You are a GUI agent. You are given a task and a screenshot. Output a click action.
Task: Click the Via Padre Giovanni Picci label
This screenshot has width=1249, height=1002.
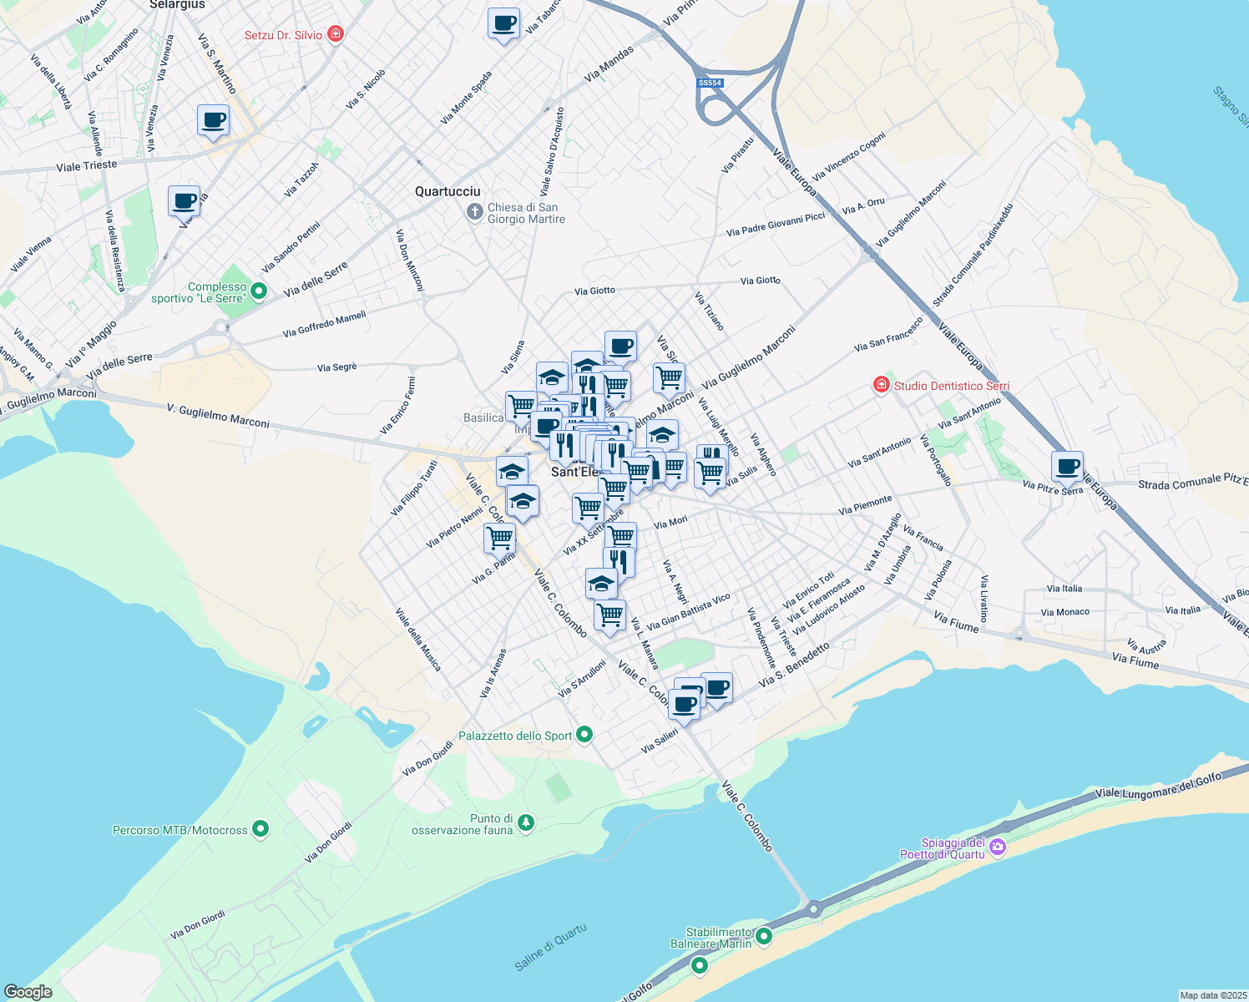pyautogui.click(x=776, y=225)
